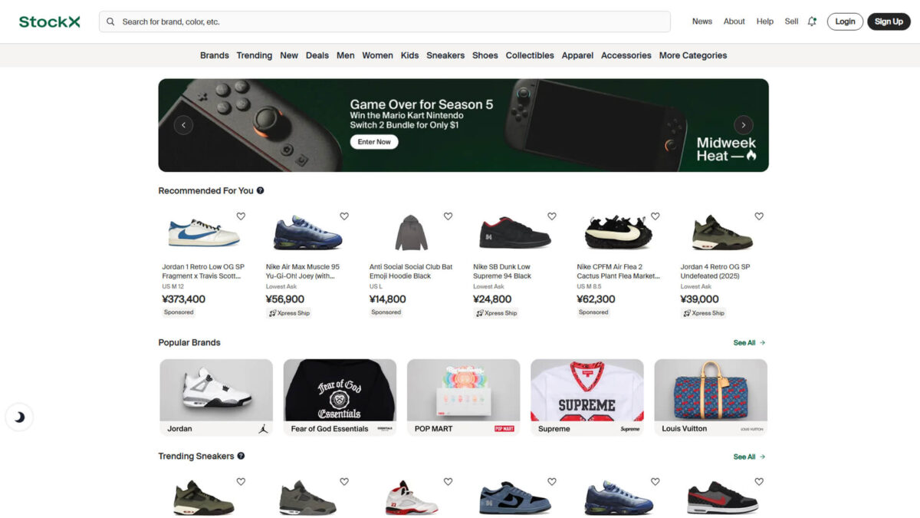Open More Categories
The image size is (920, 518).
pos(692,54)
